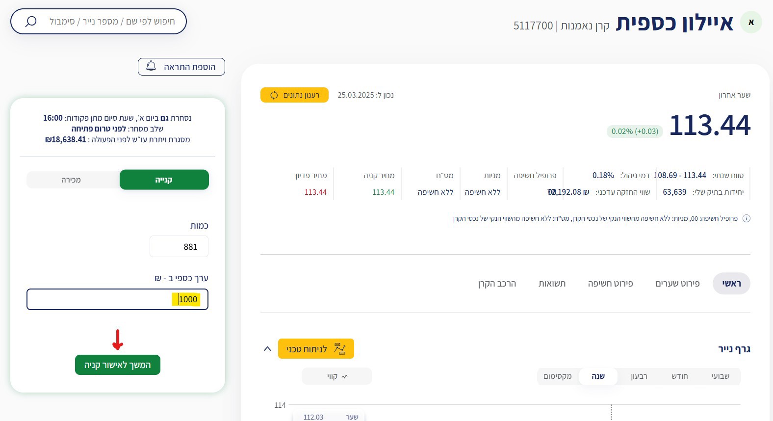This screenshot has width=773, height=421.
Task: Open the 'פירוט שערים' tab
Action: pos(677,284)
